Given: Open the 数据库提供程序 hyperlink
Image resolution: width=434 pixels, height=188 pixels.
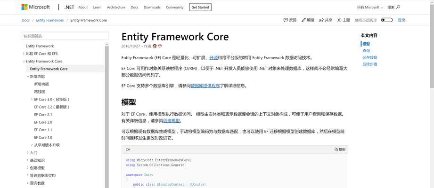Looking at the screenshot, I should pyautogui.click(x=205, y=86).
